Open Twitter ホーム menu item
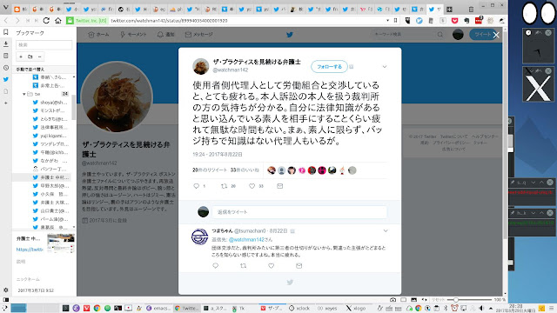The width and height of the screenshot is (557, 313). pos(98,35)
